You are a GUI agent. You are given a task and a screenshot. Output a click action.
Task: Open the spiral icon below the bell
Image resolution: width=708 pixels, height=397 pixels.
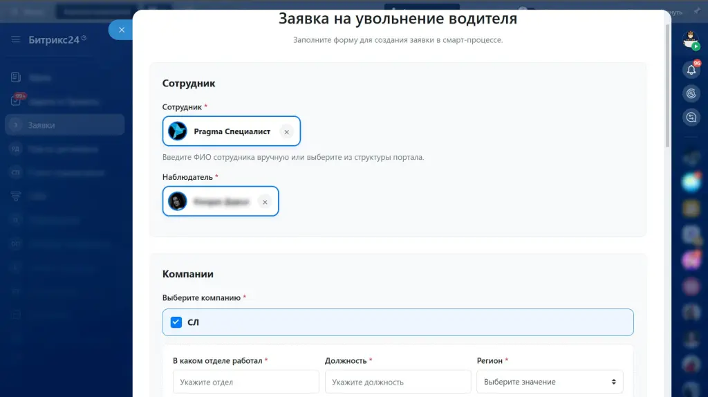click(x=691, y=93)
